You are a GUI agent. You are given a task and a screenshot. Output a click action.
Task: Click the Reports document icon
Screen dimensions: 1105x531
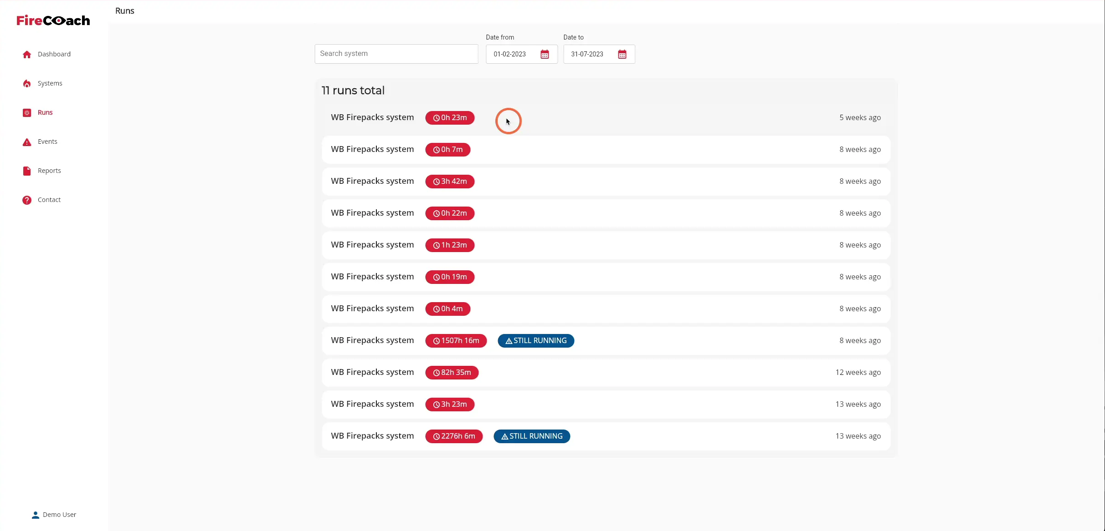[27, 171]
